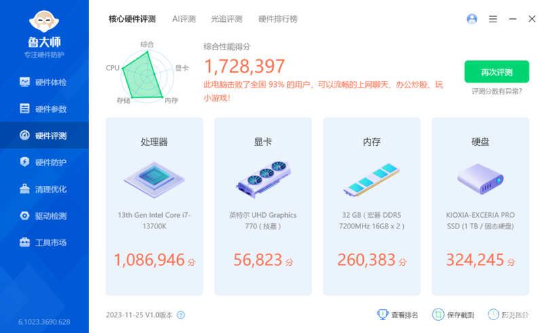Viewport: 543px width, 333px height.
Task: Click the 处理器 CPU chip illustration
Action: 154,179
